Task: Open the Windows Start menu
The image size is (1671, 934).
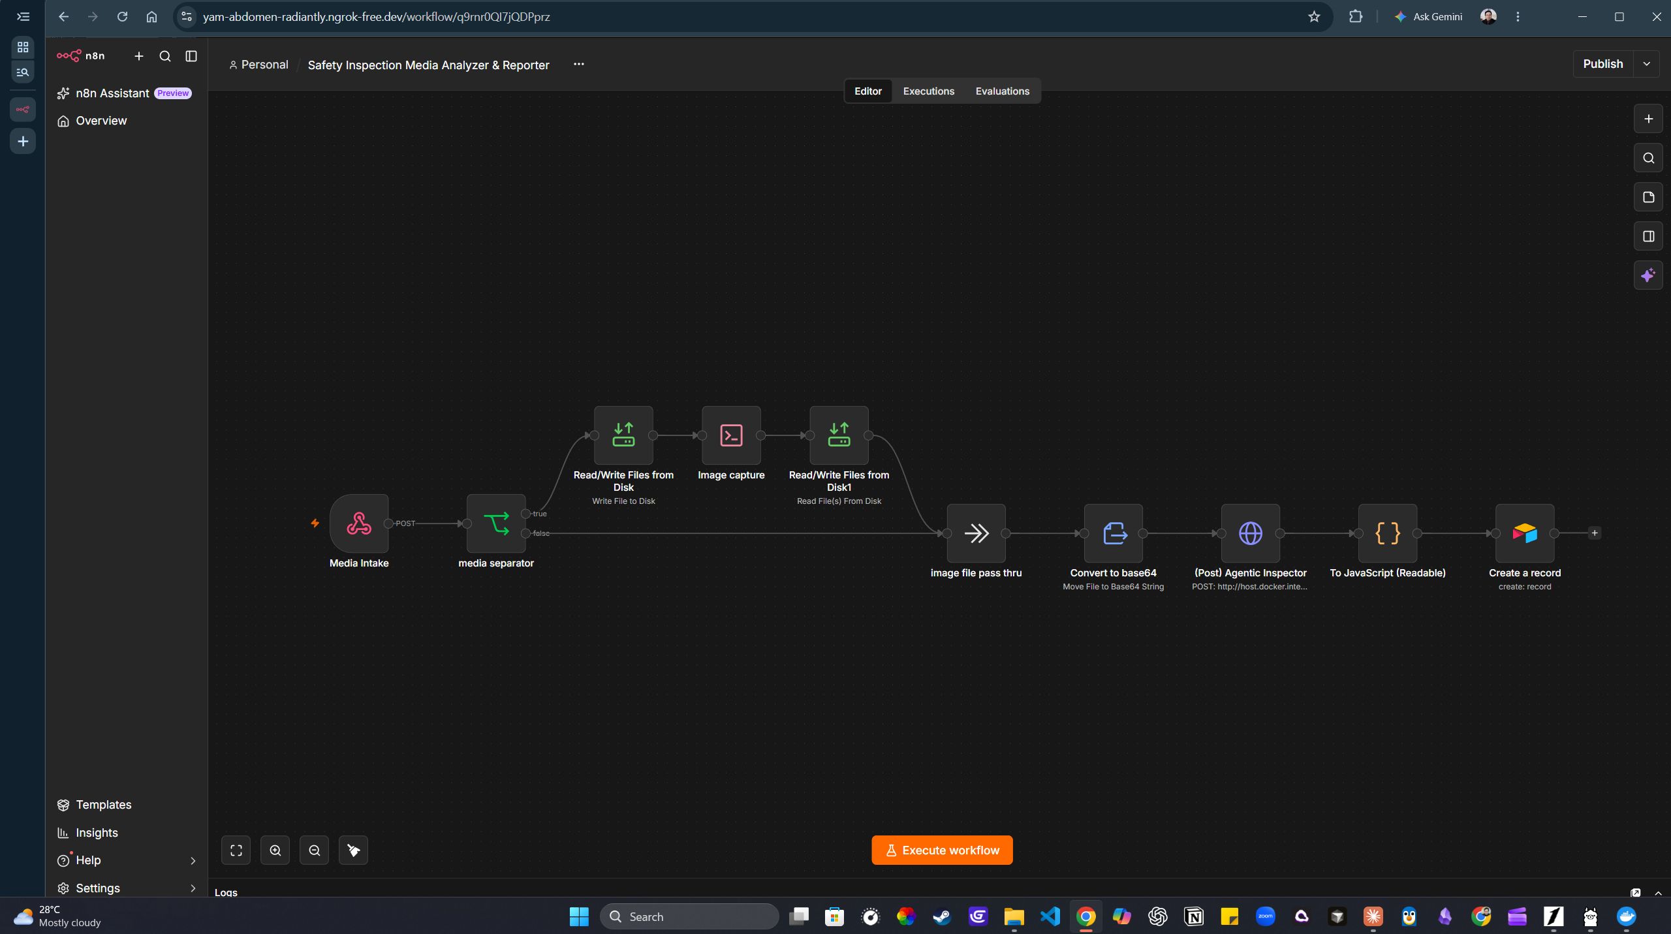Action: (x=579, y=916)
